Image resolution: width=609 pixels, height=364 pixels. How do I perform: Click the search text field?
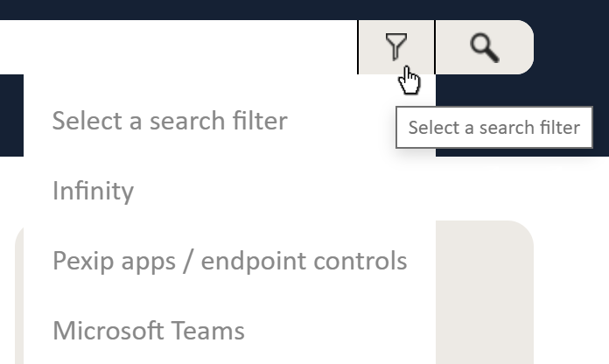pos(175,46)
